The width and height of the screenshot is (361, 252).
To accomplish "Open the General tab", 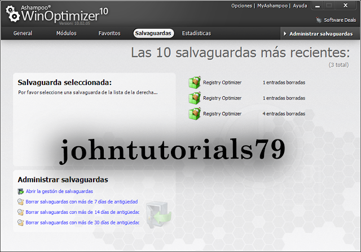I will 23,33.
